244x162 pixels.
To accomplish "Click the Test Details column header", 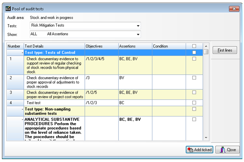I will (54, 46).
